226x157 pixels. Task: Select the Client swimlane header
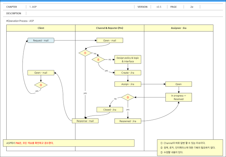(41, 28)
